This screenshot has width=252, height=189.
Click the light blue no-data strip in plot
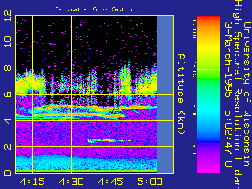pos(165,94)
